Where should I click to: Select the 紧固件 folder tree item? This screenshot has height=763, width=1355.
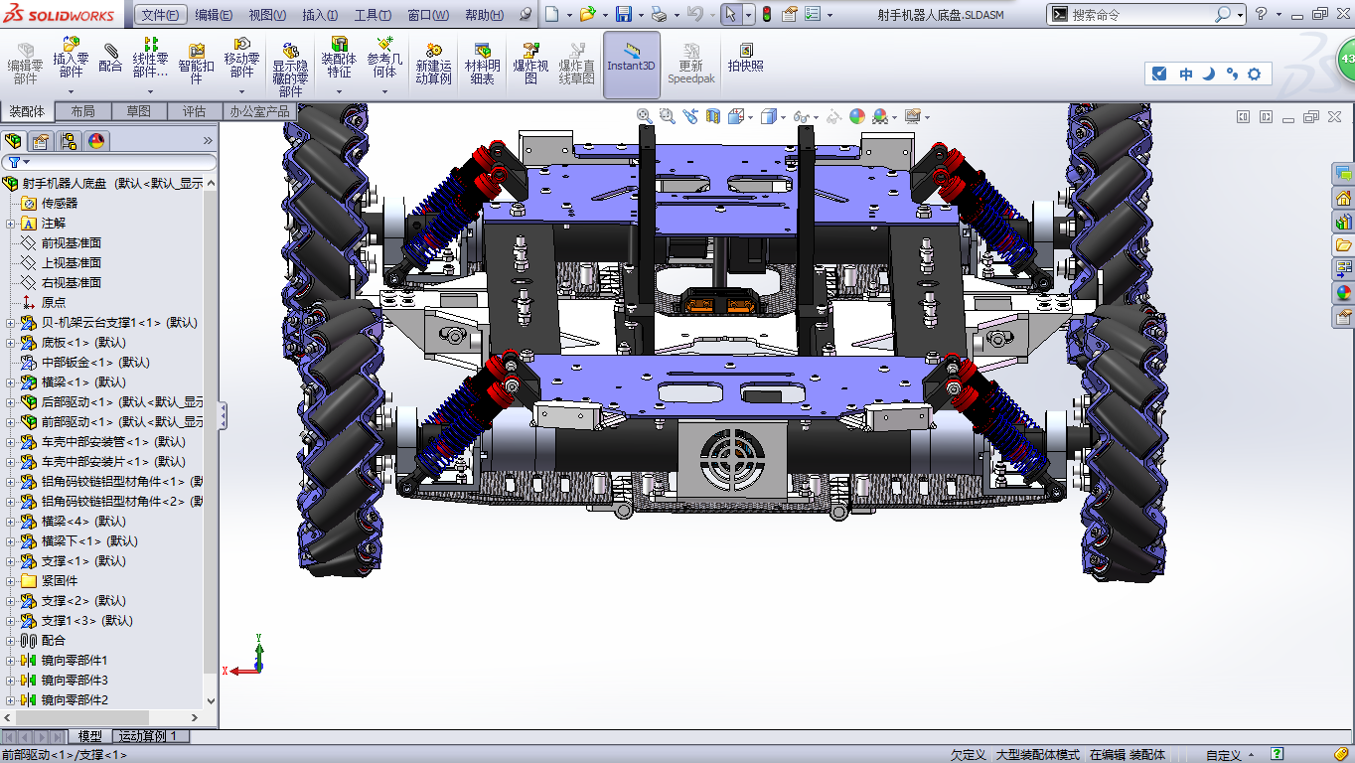60,581
